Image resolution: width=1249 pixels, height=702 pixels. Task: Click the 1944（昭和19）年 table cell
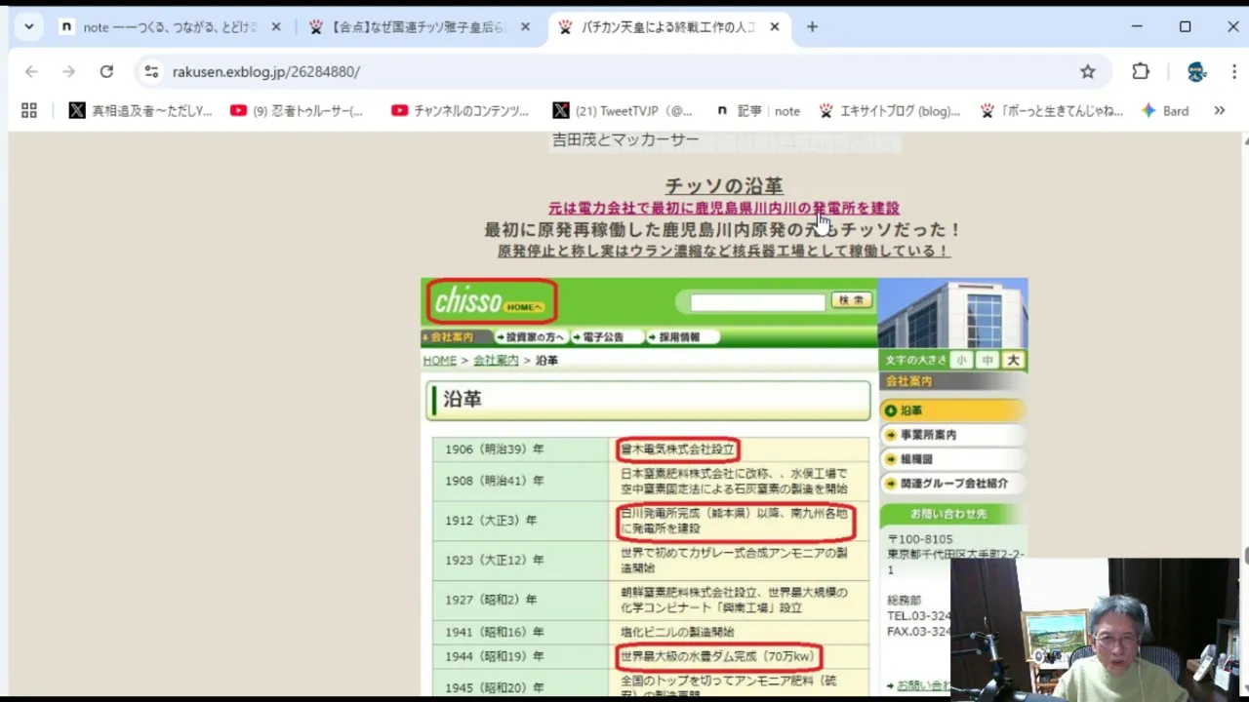pos(521,656)
